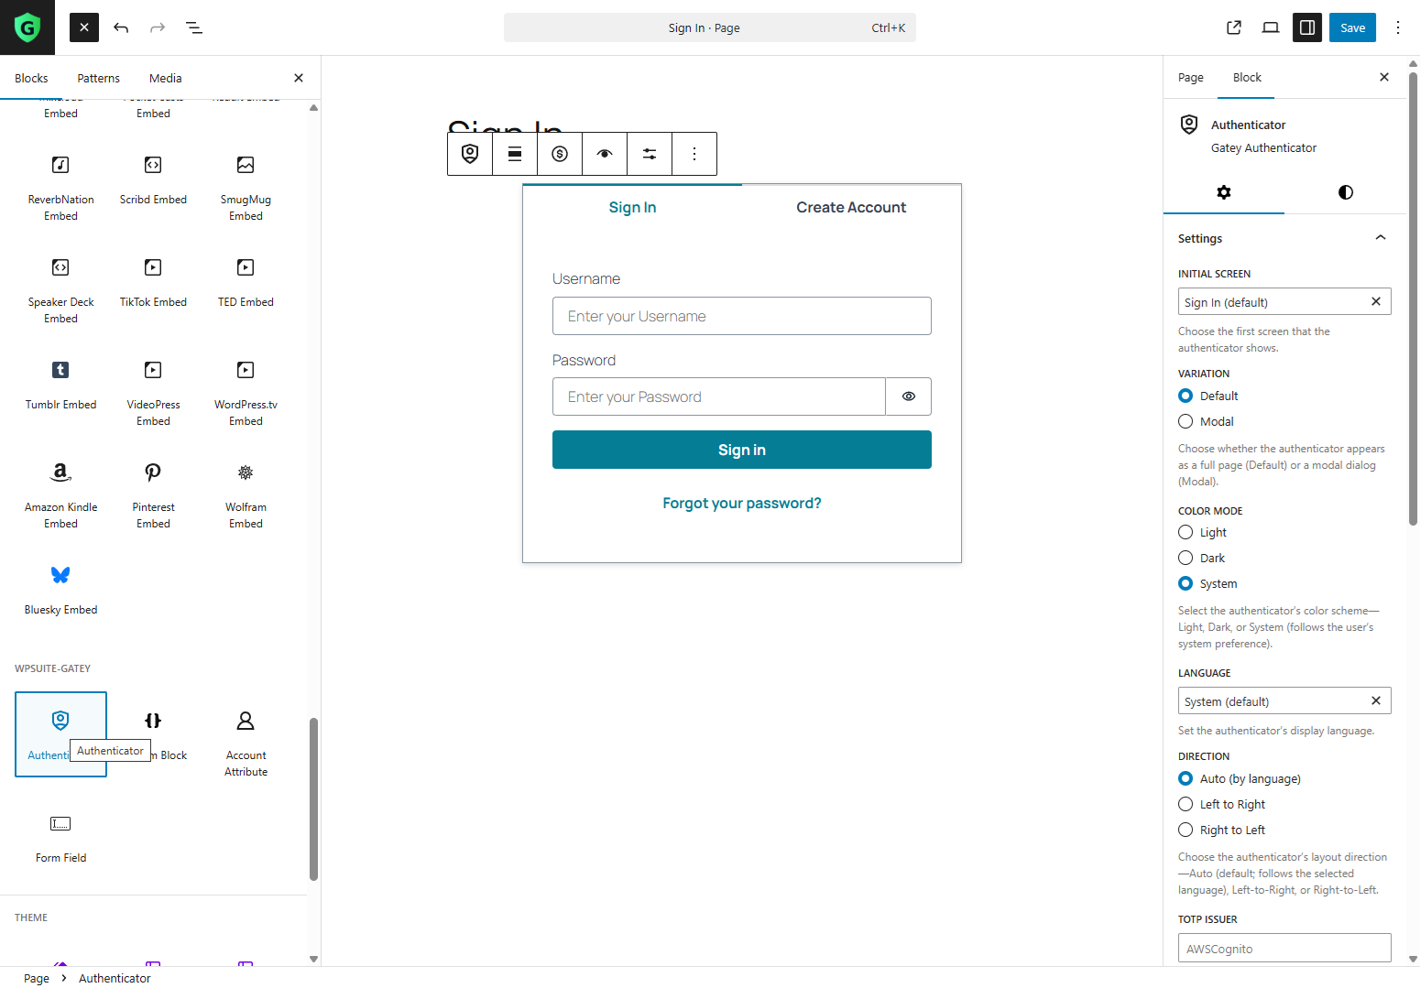Click the Authenticator shield icon in block toolbar

point(470,154)
